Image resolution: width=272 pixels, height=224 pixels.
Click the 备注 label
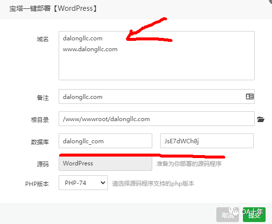(x=43, y=98)
